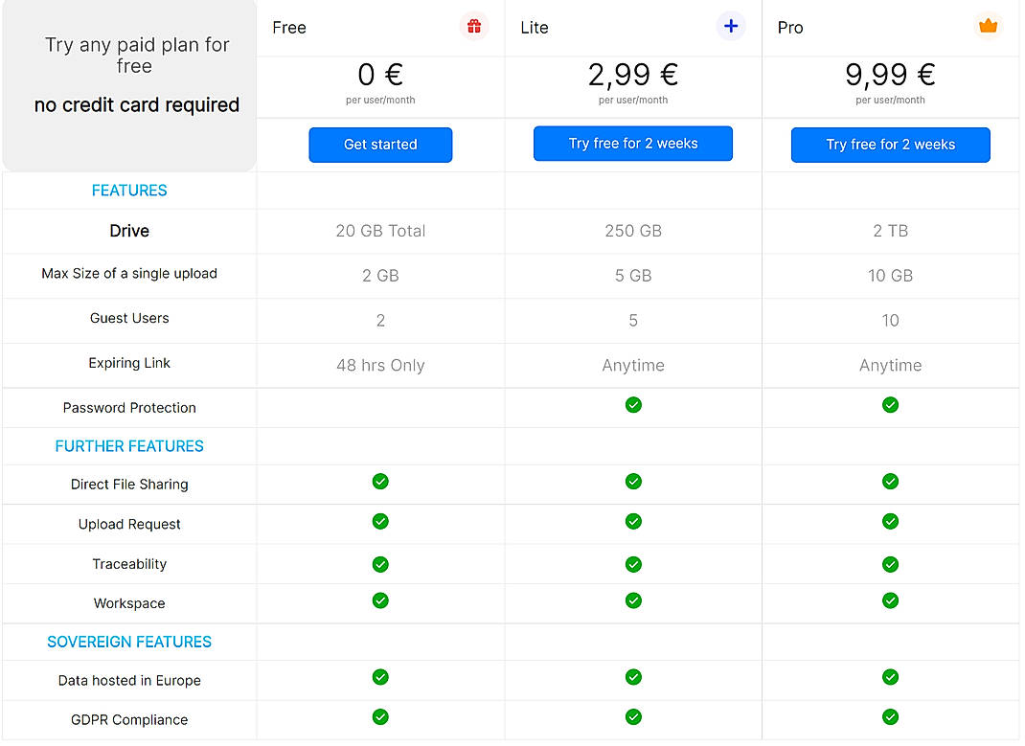Click the 10 GB max upload value
Viewport: 1025px width, 746px height.
[890, 276]
